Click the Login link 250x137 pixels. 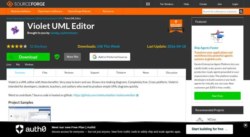tap(235, 4)
